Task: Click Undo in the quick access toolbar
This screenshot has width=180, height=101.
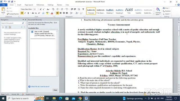Action: click(x=4, y=1)
